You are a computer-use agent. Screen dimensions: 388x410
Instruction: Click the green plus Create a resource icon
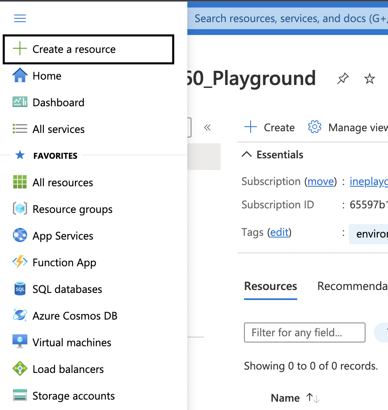coord(20,49)
